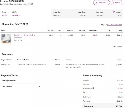The height and width of the screenshot is (108, 125).
Task: Open the Rene Perez bill-to link
Action: 16,15
